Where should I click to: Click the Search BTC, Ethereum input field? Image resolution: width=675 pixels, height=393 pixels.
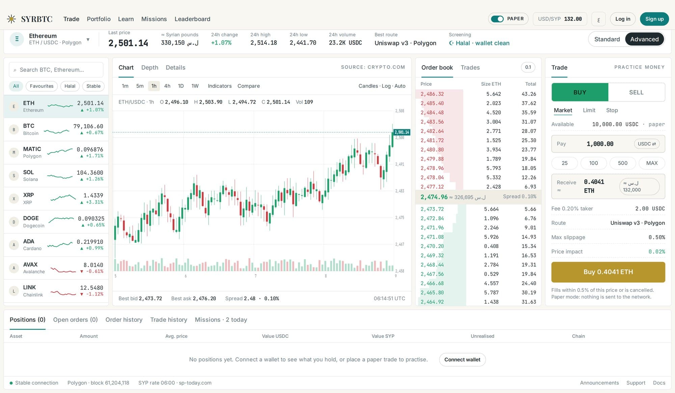point(56,70)
